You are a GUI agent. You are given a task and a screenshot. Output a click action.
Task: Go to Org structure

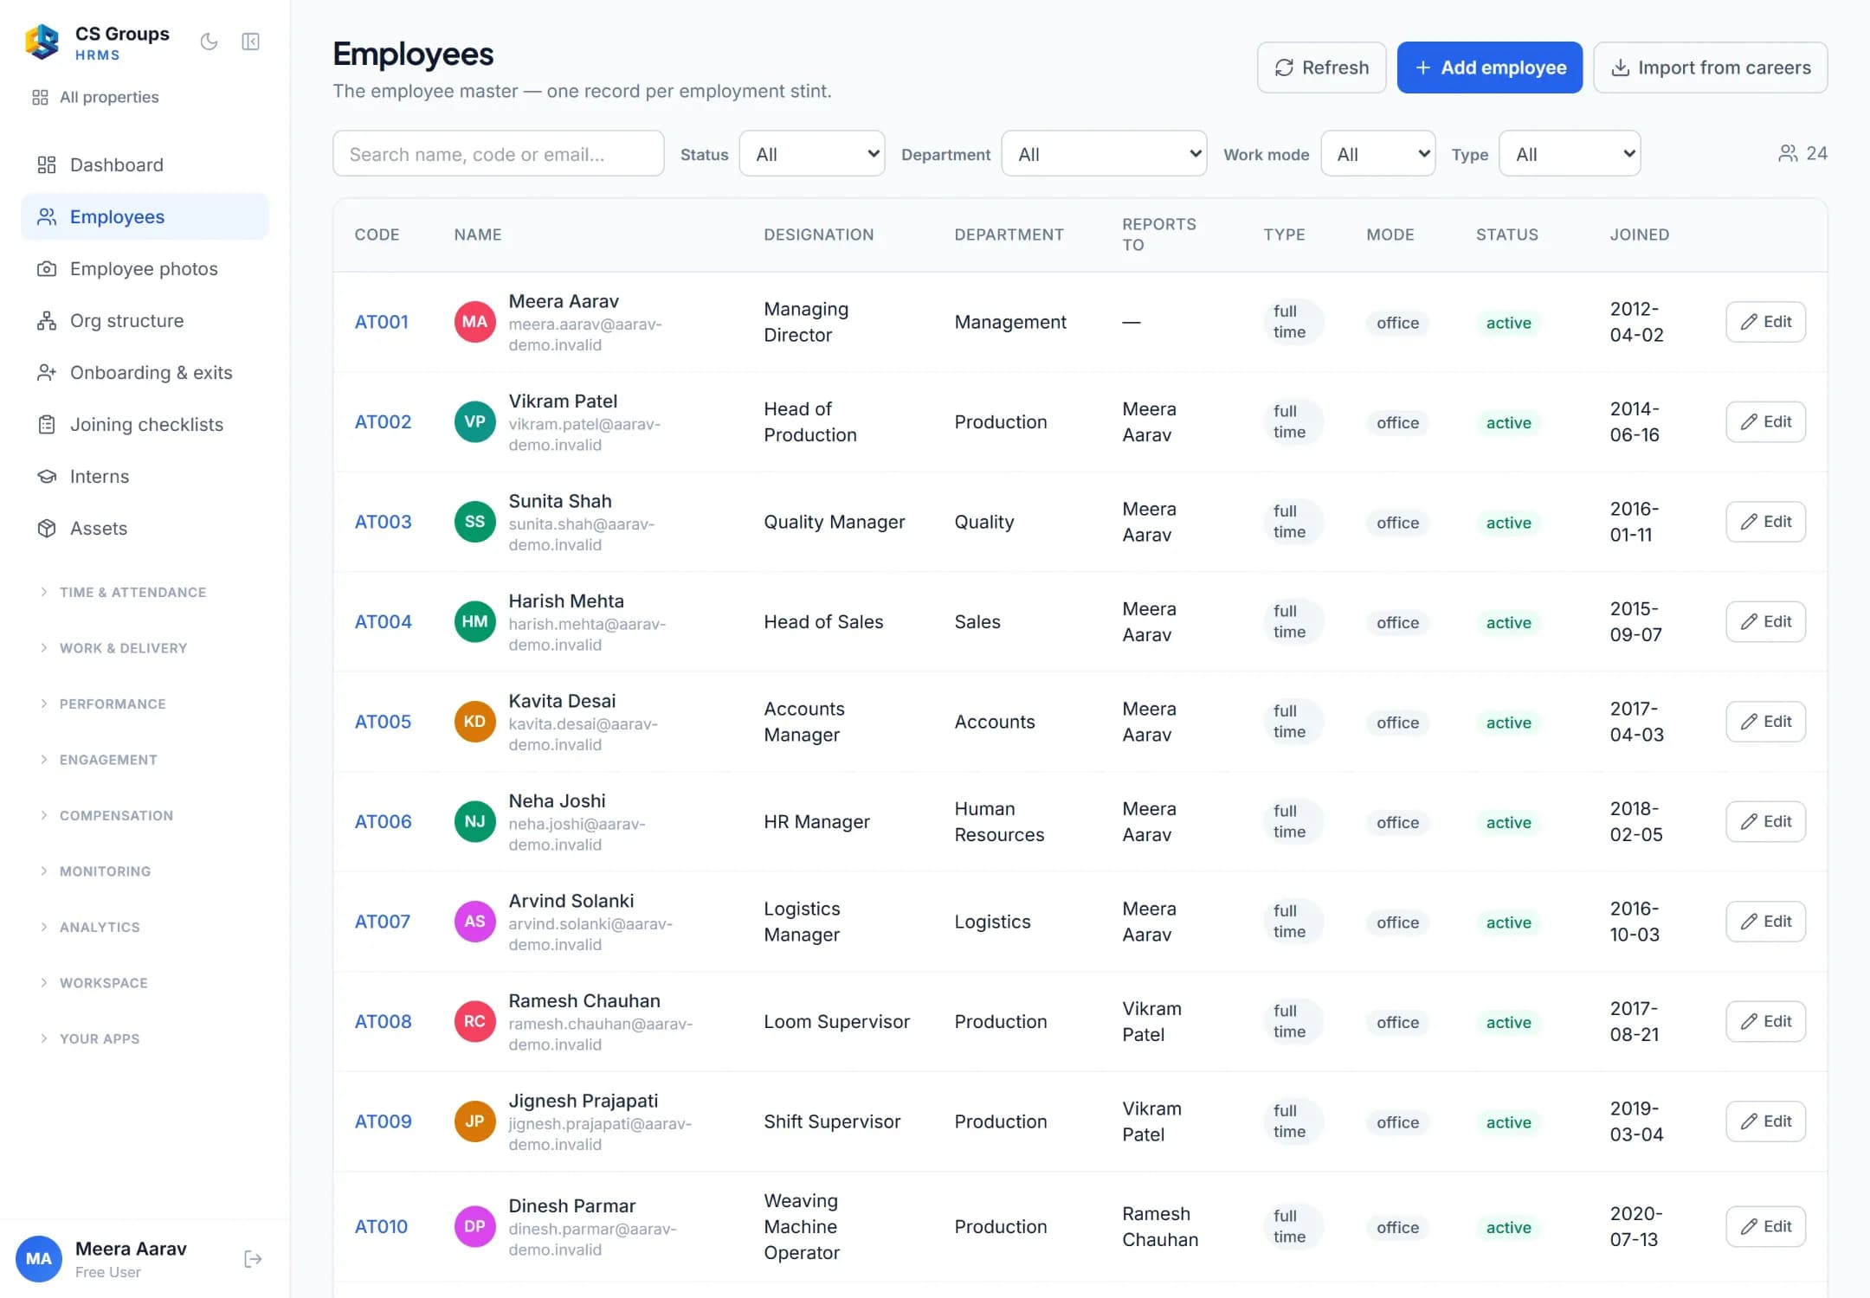tap(145, 320)
